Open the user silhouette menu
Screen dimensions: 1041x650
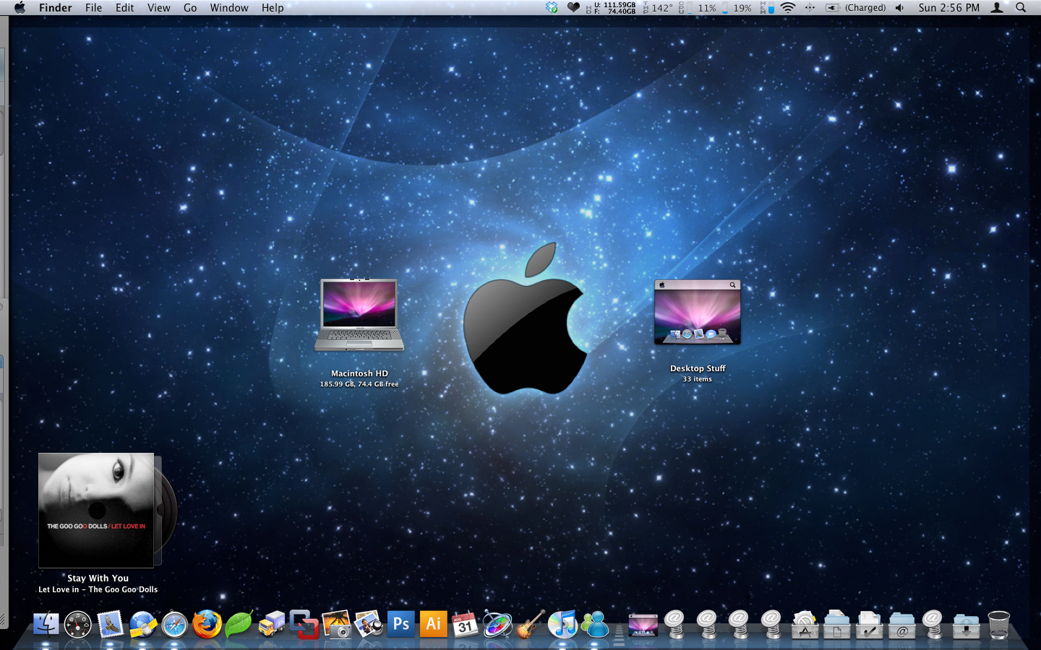(997, 8)
